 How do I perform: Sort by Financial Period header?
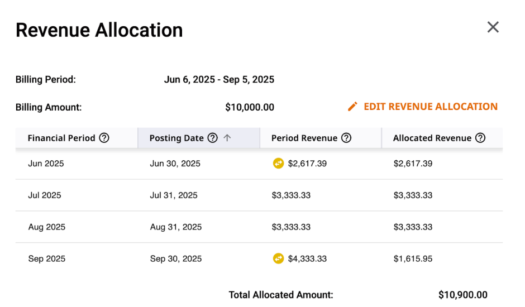[x=61, y=138]
